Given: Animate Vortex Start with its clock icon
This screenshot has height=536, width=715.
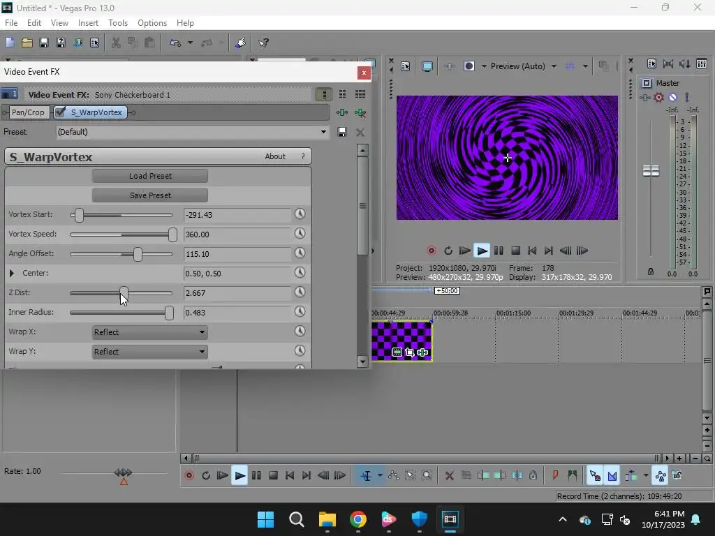Looking at the screenshot, I should 300,214.
